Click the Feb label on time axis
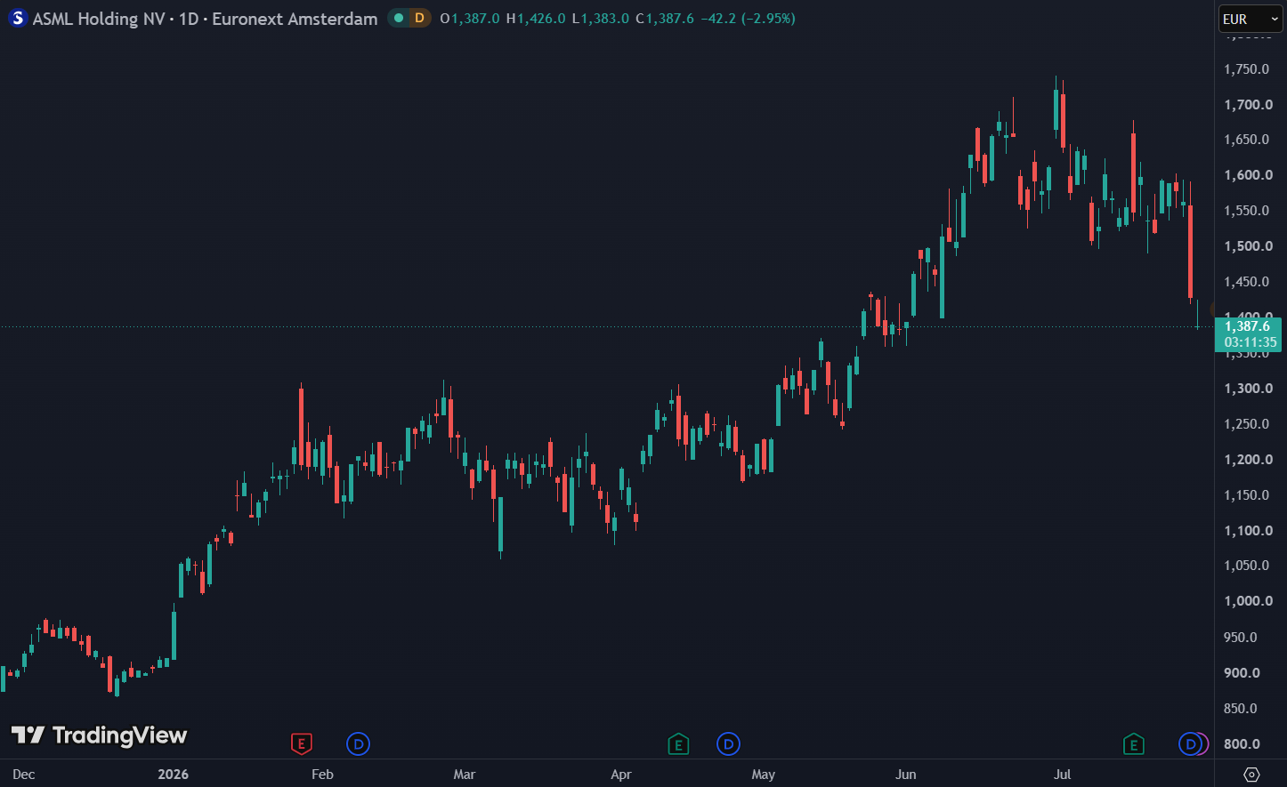Screen dimensions: 1287x787 322,775
